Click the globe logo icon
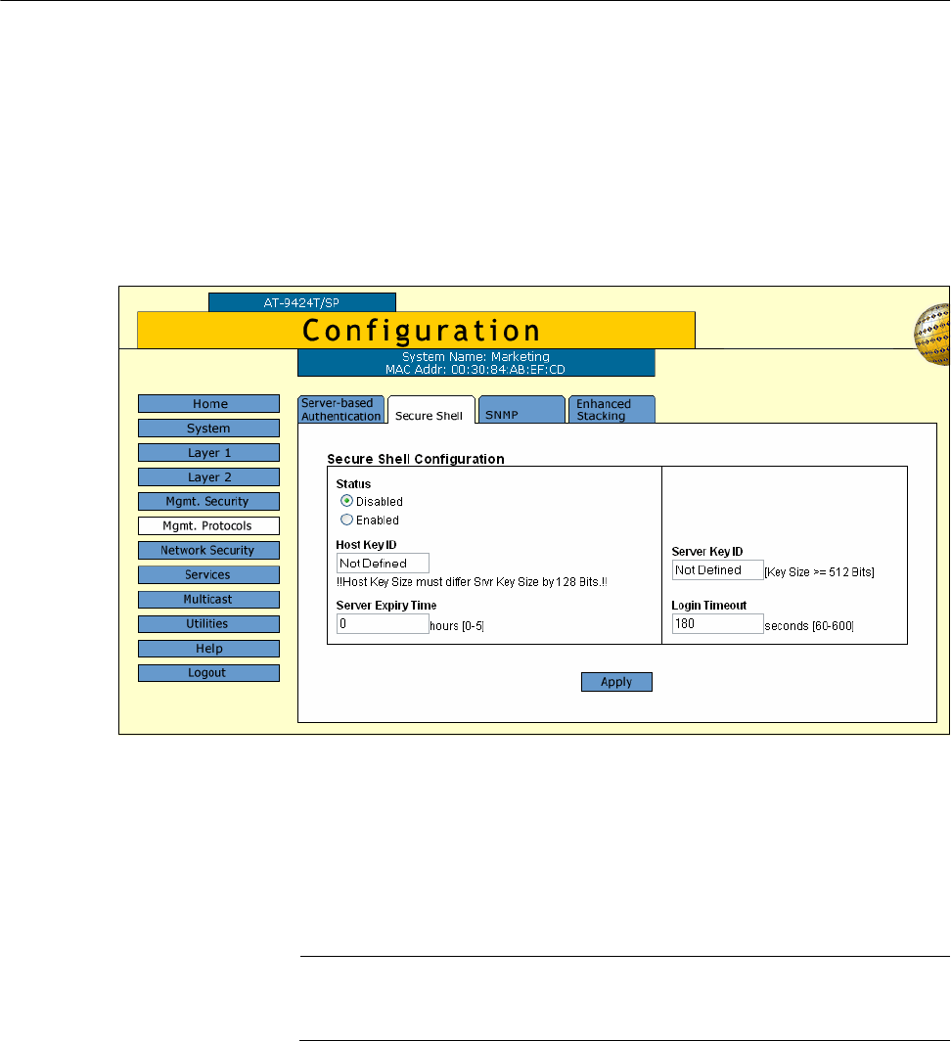 pos(931,334)
